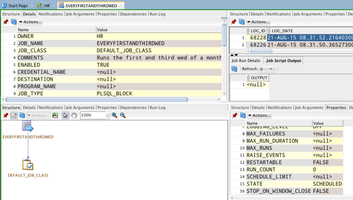The height and width of the screenshot is (200, 353).
Task: Open Run Log tab in bottom-left panel
Action: point(158,107)
